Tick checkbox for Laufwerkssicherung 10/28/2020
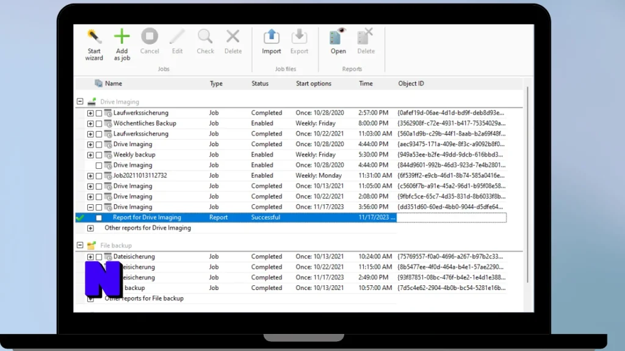 point(99,113)
